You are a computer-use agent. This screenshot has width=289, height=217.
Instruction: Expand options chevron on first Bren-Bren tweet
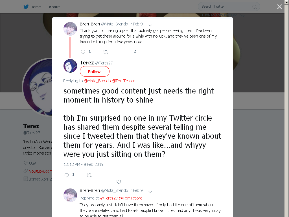(150, 25)
